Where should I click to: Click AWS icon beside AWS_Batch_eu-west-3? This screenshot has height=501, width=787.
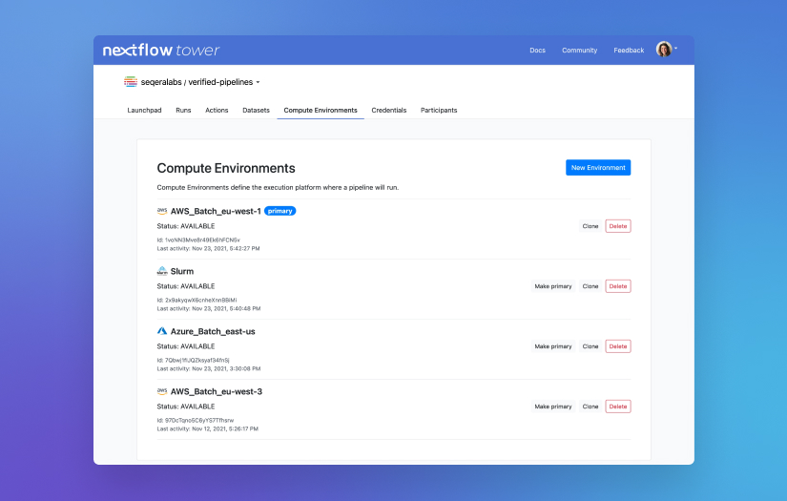[162, 391]
